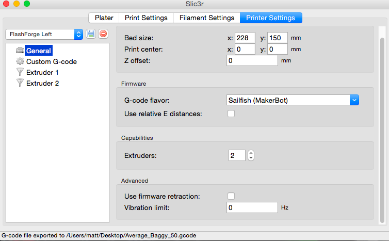Click the Extruders count stepper arrows
389x241 pixels.
click(x=251, y=155)
